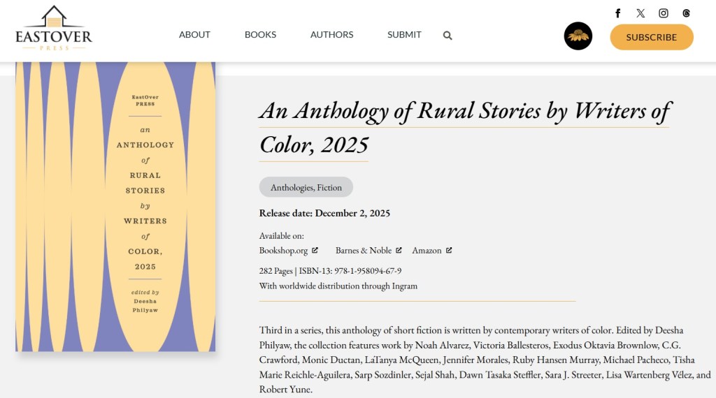Screen dimensions: 716x398
Task: Click the search magnifier icon
Action: [447, 36]
